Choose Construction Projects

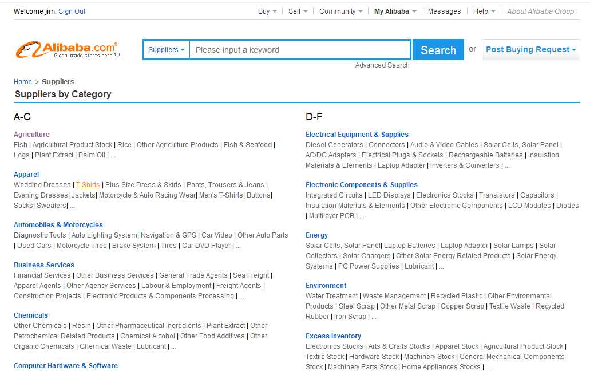tap(47, 296)
